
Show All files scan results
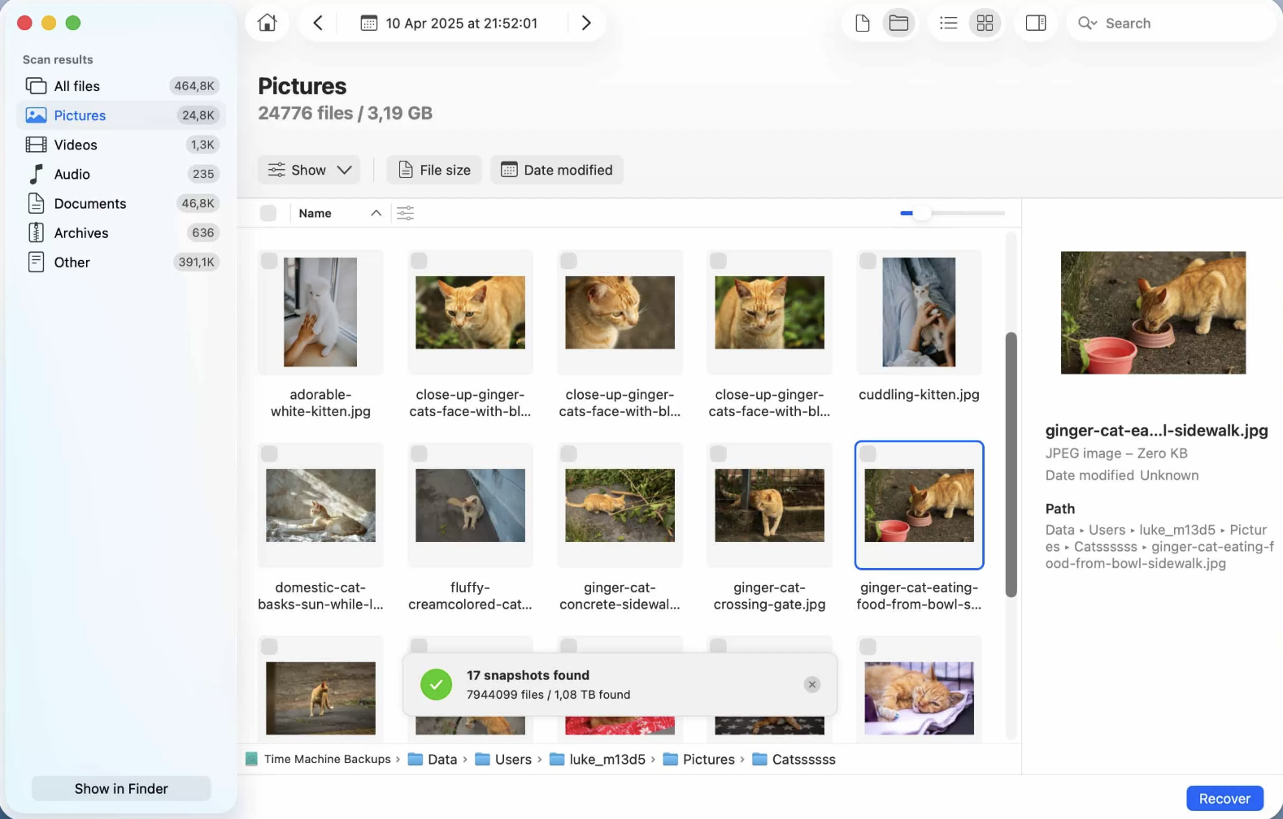(x=121, y=86)
